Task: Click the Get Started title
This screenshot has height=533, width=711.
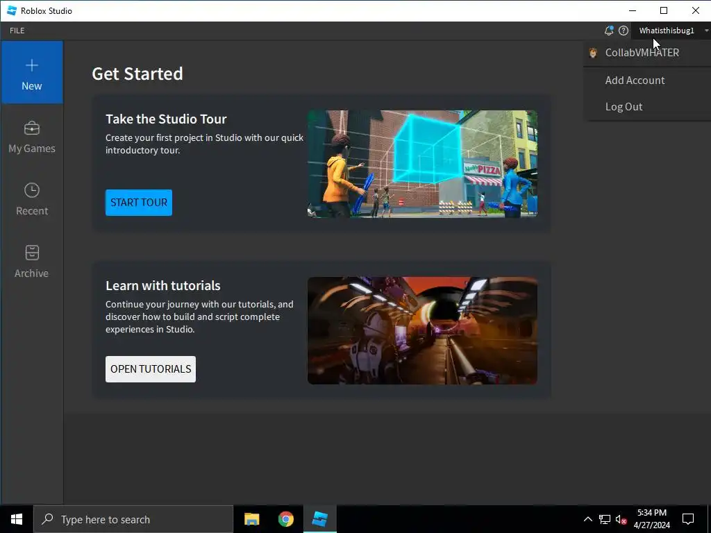Action: point(137,74)
